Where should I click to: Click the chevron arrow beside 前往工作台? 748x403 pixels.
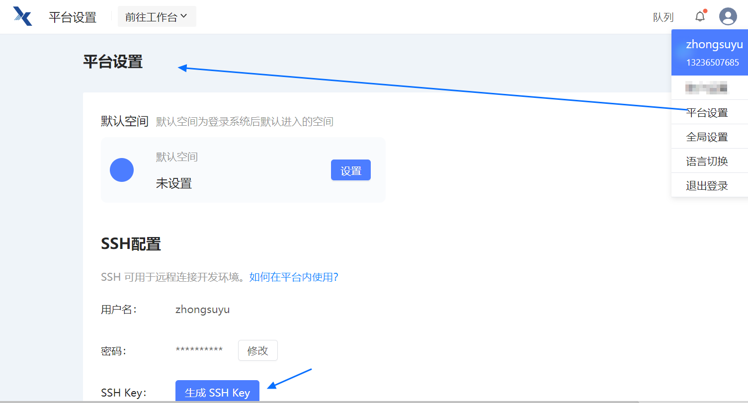pos(184,16)
